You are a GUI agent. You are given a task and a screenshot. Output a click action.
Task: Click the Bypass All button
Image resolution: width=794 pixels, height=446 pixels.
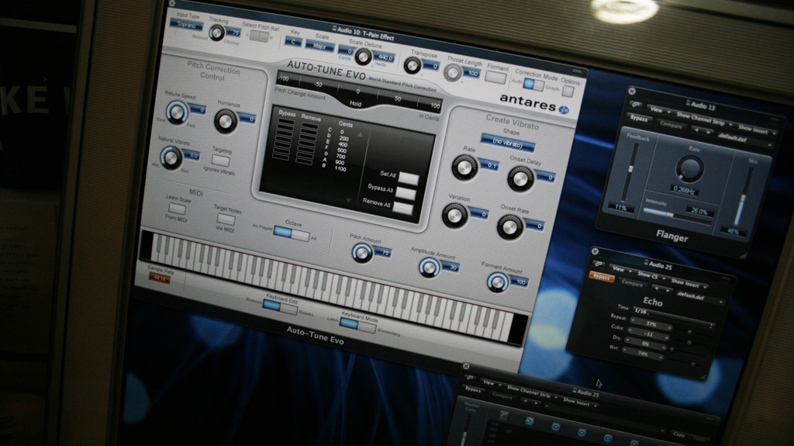[x=406, y=193]
